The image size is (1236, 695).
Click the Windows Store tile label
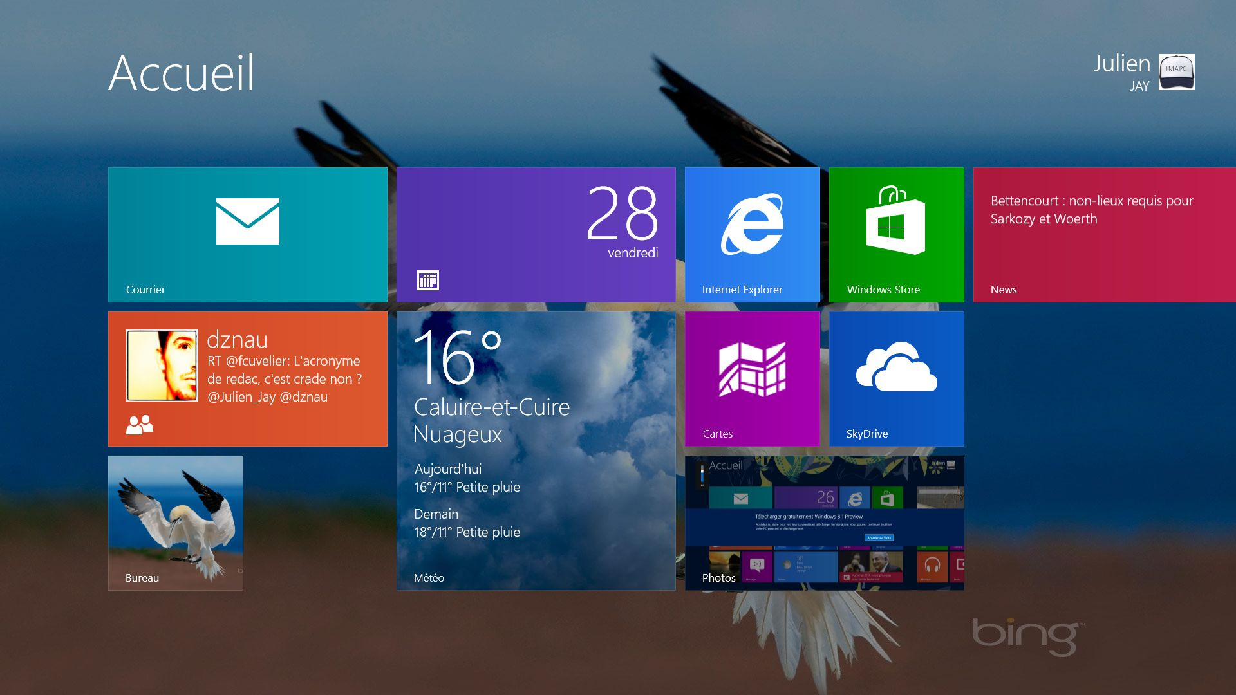(x=883, y=290)
